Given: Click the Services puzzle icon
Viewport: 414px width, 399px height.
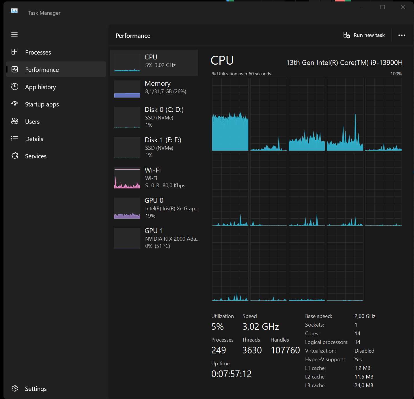Looking at the screenshot, I should 14,156.
